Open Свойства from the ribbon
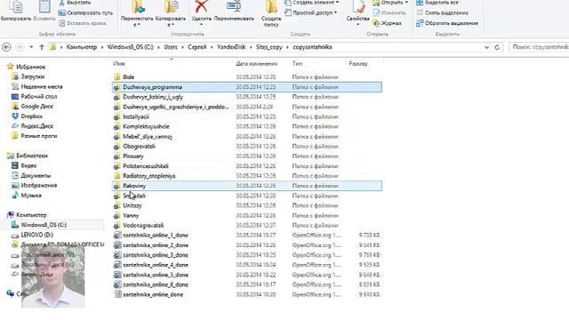The width and height of the screenshot is (569, 320). [357, 14]
